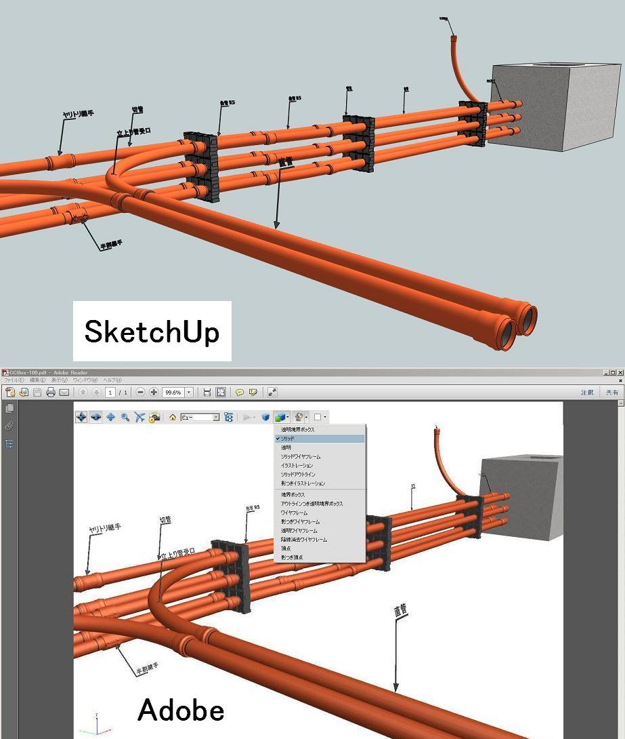
Task: Choose ソリッドアウトライン render mode
Action: click(319, 475)
